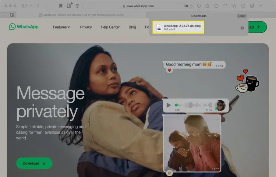
Task: Click the bookmark extension icon
Action: click(x=61, y=6)
